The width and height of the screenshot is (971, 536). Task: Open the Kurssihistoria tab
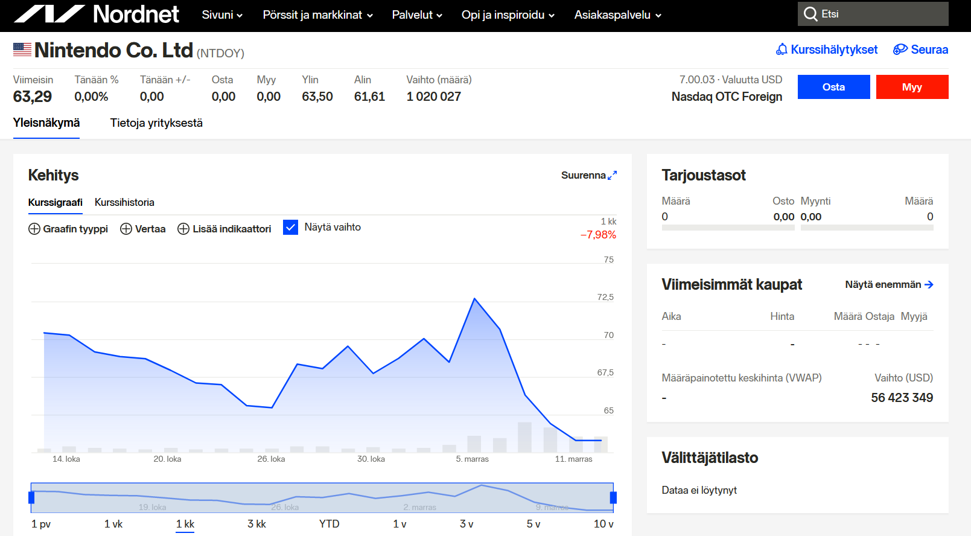pyautogui.click(x=124, y=202)
